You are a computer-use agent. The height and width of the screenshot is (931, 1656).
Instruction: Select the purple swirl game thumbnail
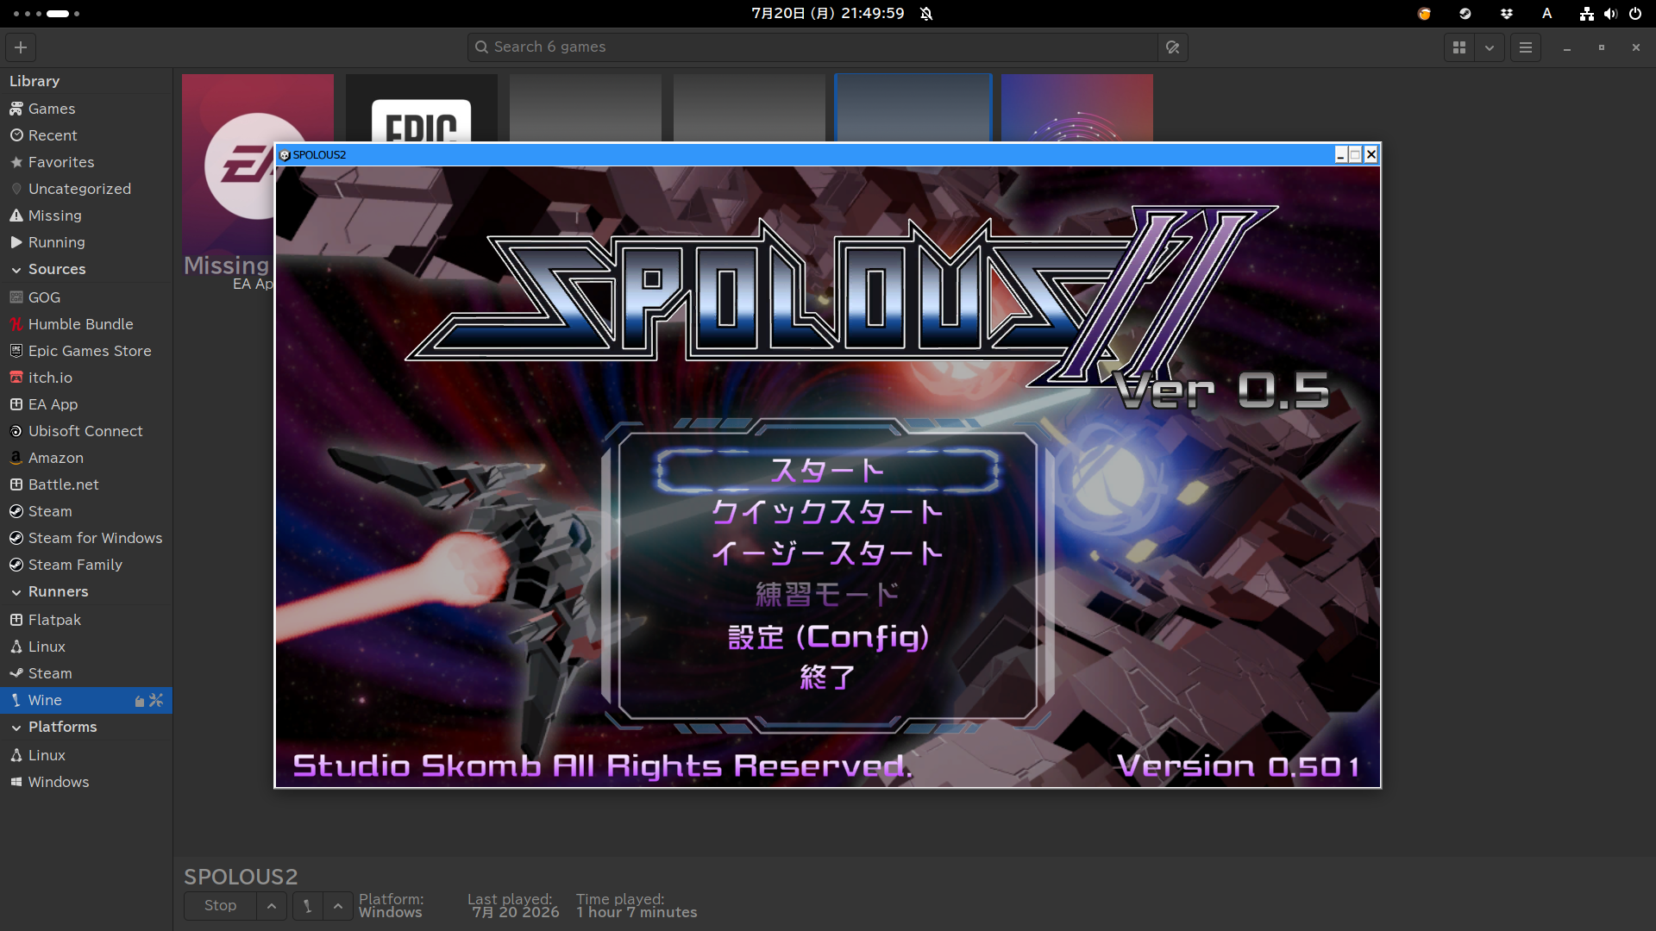tap(1077, 108)
